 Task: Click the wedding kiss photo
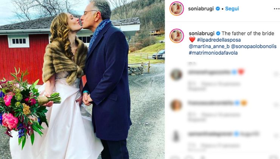pos(82,79)
